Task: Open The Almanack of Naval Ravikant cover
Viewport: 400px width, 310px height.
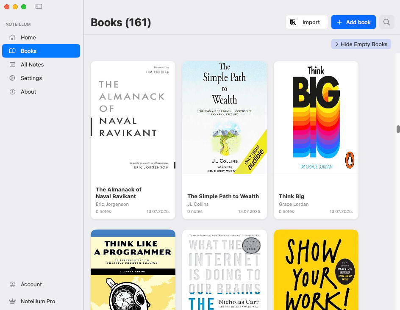Action: point(133,118)
